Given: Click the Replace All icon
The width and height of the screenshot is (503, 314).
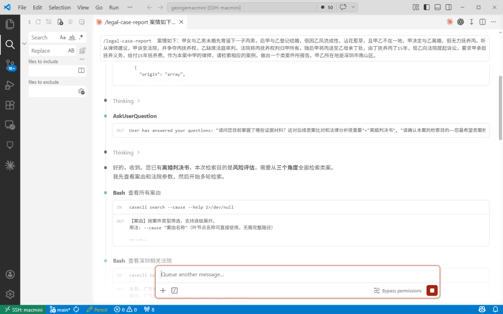Looking at the screenshot, I should coord(82,51).
